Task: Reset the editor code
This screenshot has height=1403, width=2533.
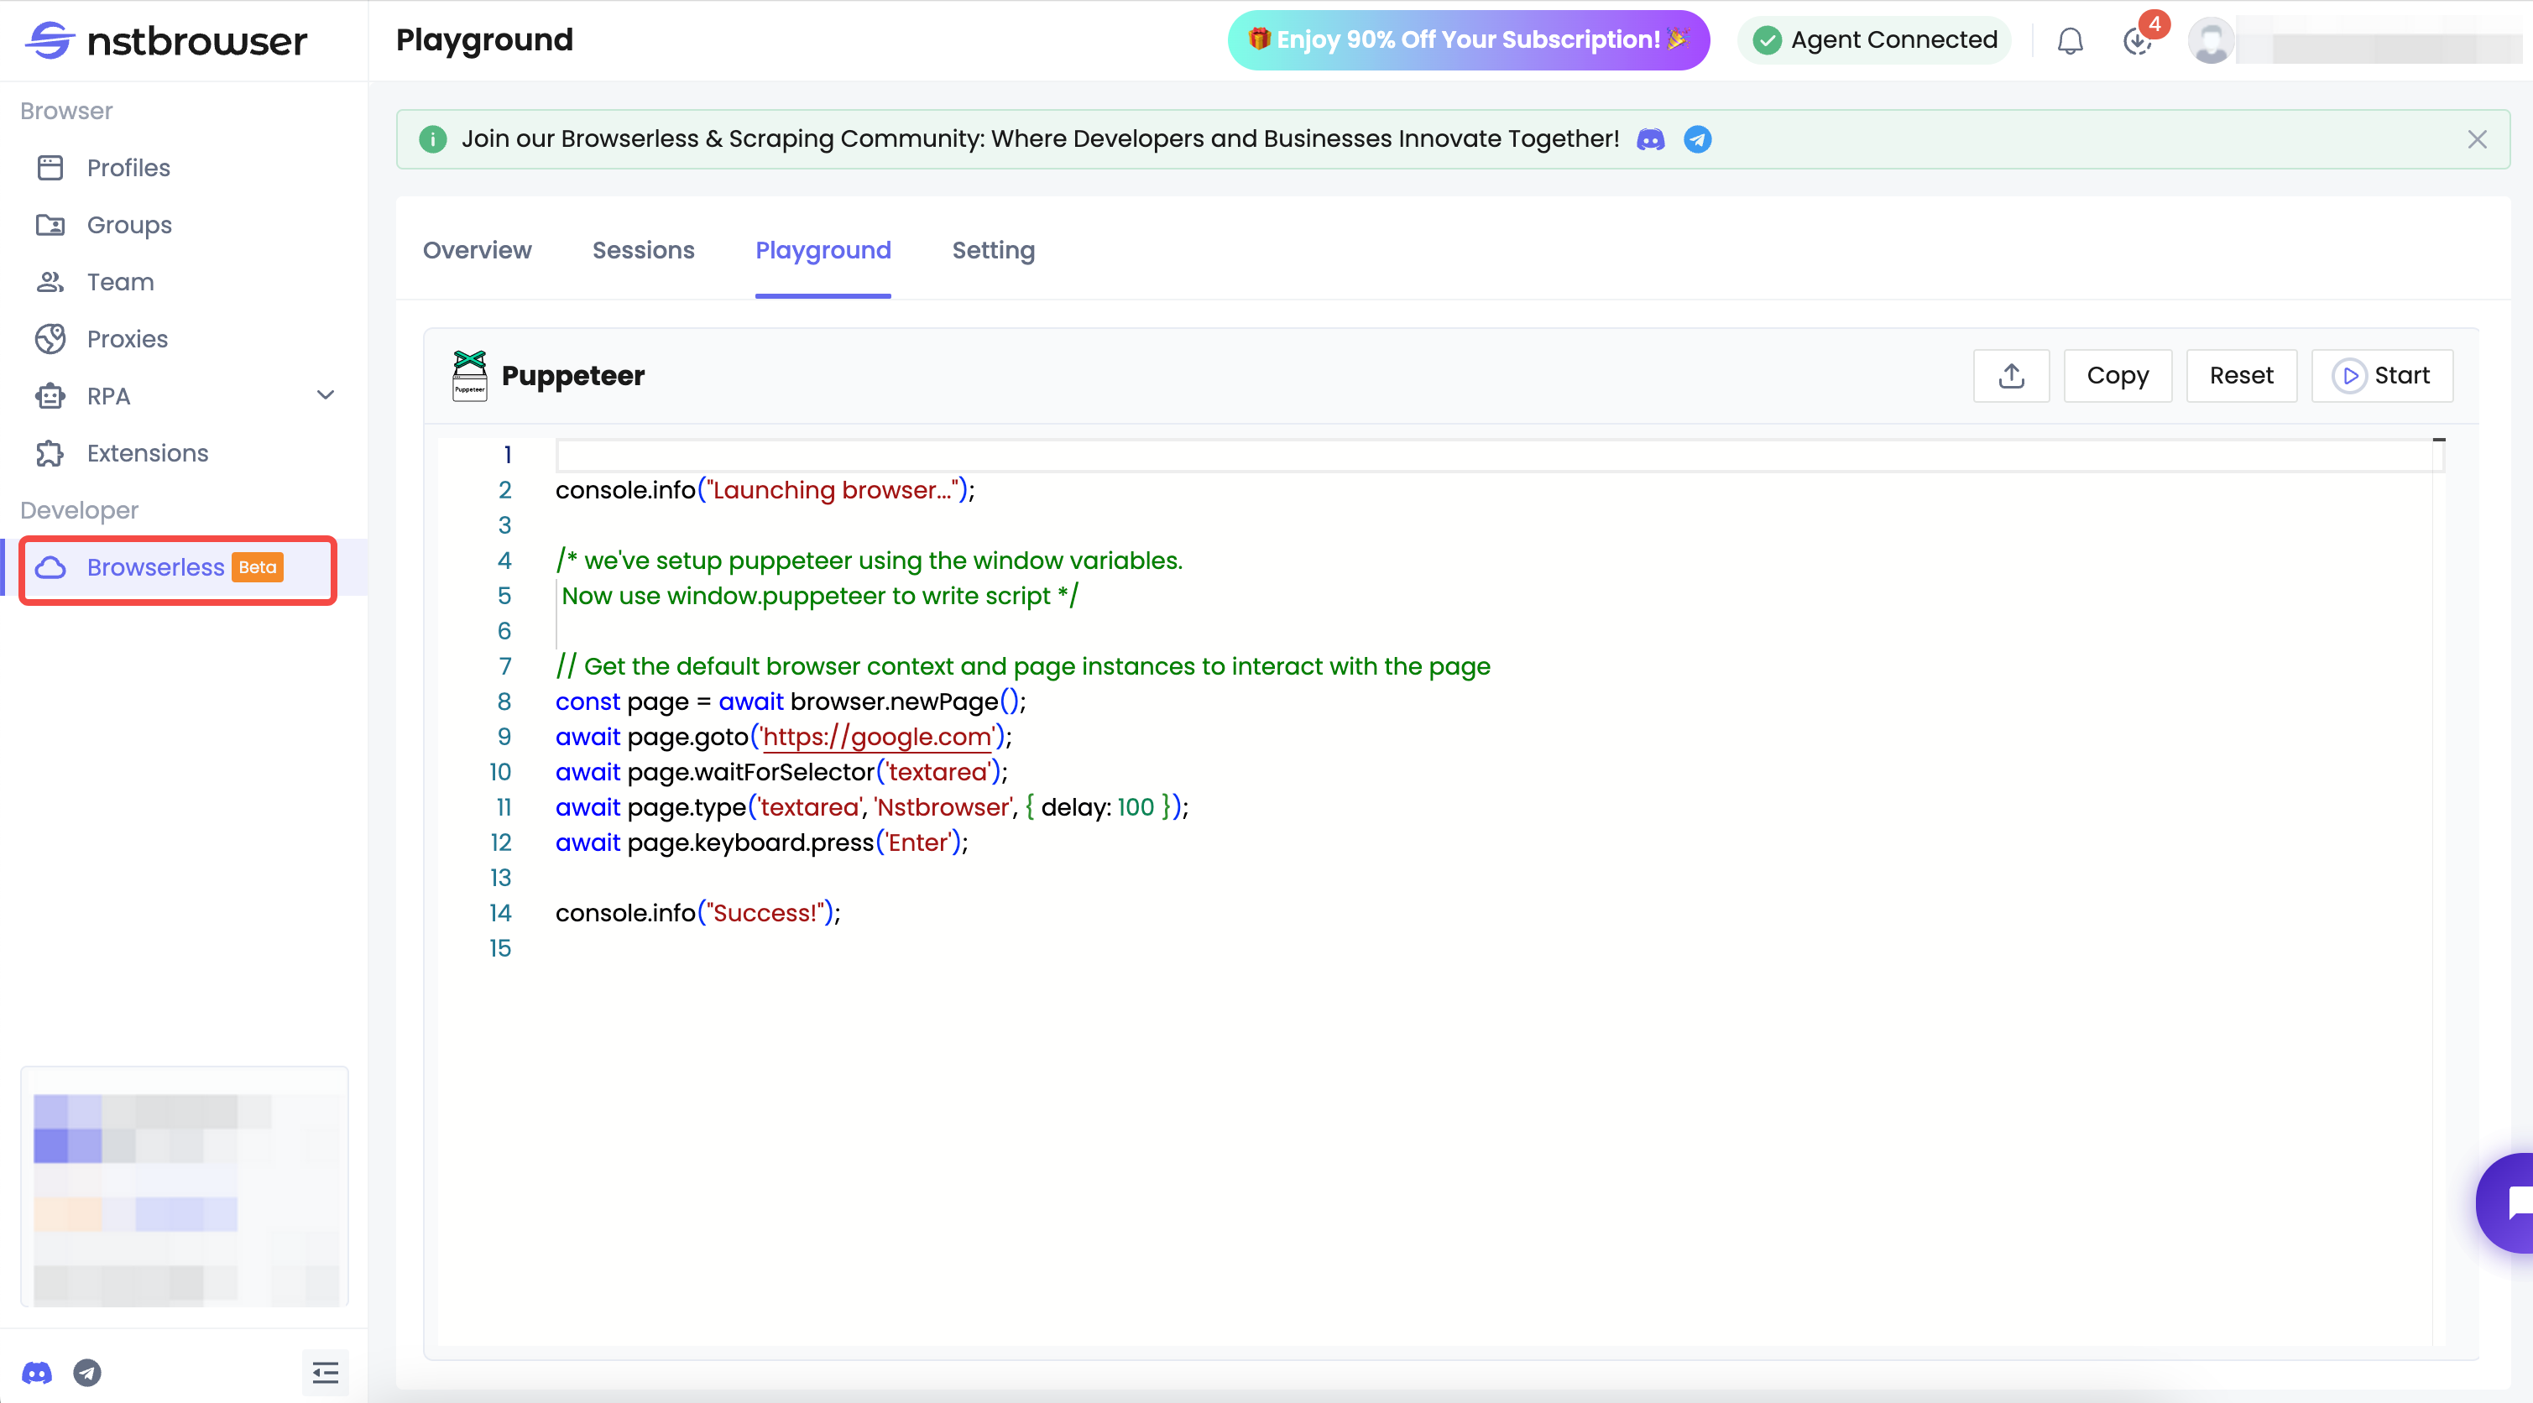Action: (2241, 376)
